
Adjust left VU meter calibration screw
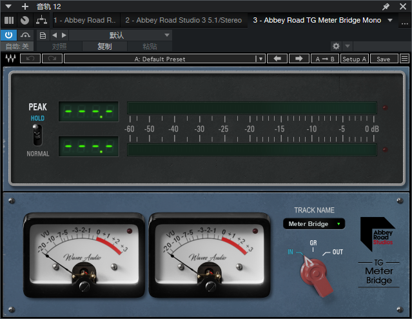84,286
